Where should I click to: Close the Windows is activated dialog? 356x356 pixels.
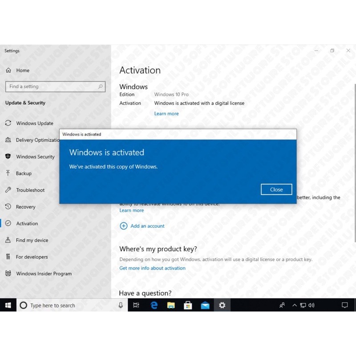pyautogui.click(x=276, y=189)
